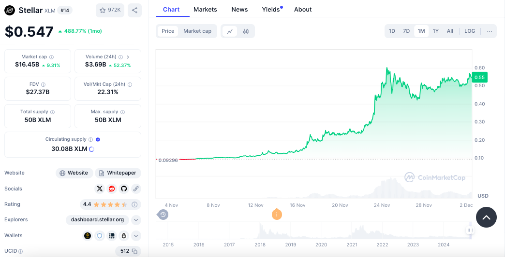Click the $16.45B market cap value
Screen dimensions: 505x257
click(x=27, y=65)
